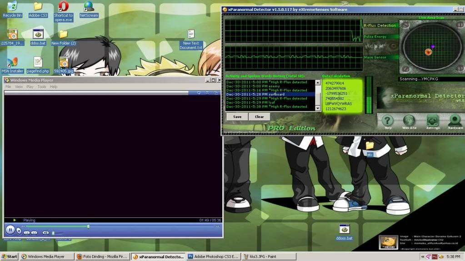This screenshot has height=261, width=465.
Task: Open the ddoss.bat desktop file
Action: click(x=344, y=232)
